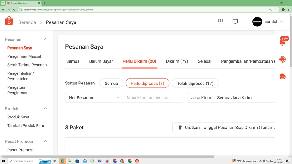
Task: Click the site information icon in address bar
Action: (x=21, y=9)
